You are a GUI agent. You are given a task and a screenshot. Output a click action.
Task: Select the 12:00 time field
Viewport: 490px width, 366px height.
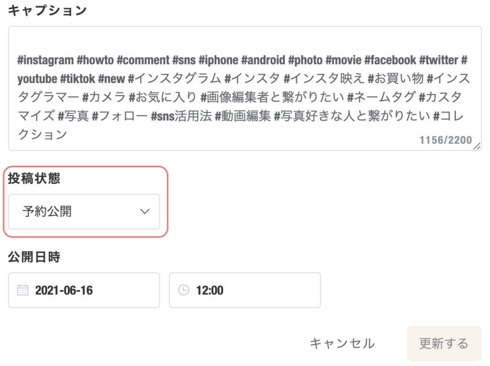click(x=245, y=290)
